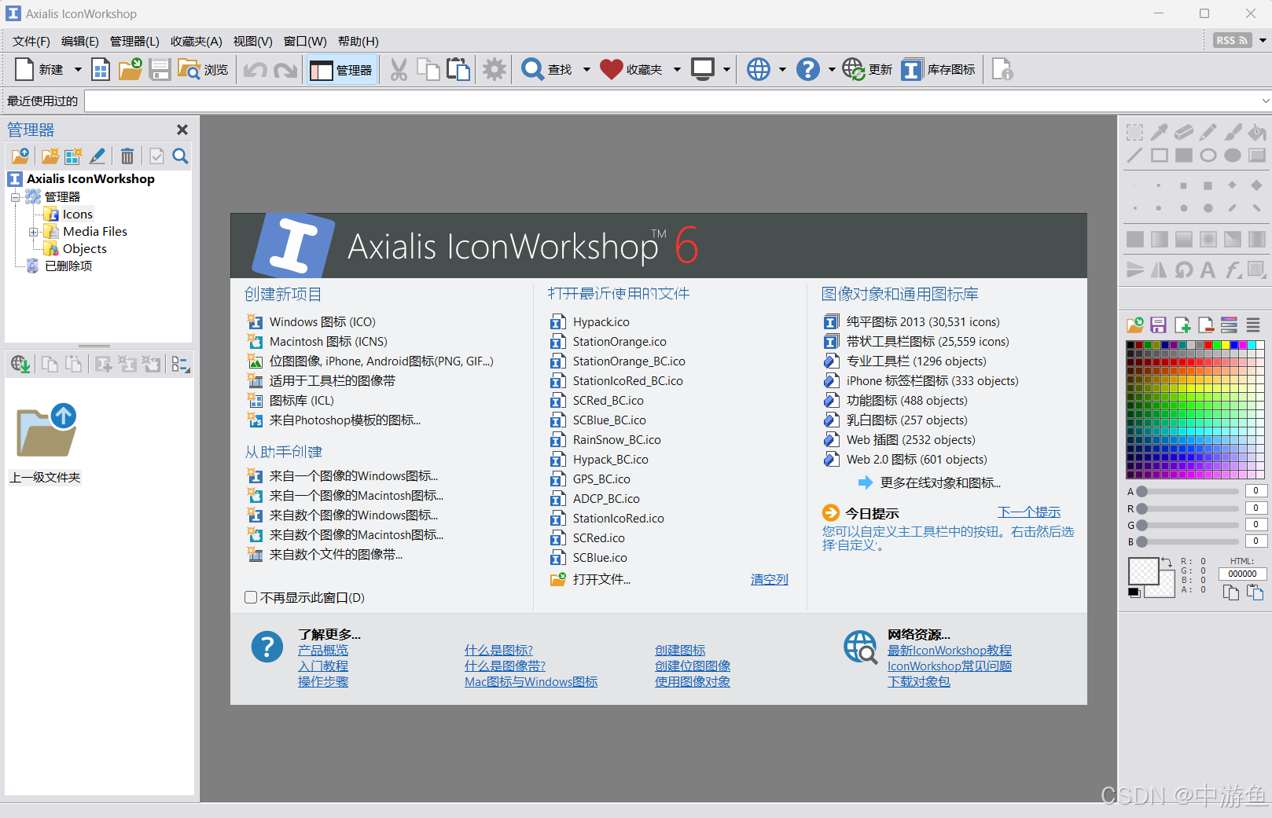The width and height of the screenshot is (1272, 818).
Task: Click the 下载对象包 link
Action: [919, 681]
